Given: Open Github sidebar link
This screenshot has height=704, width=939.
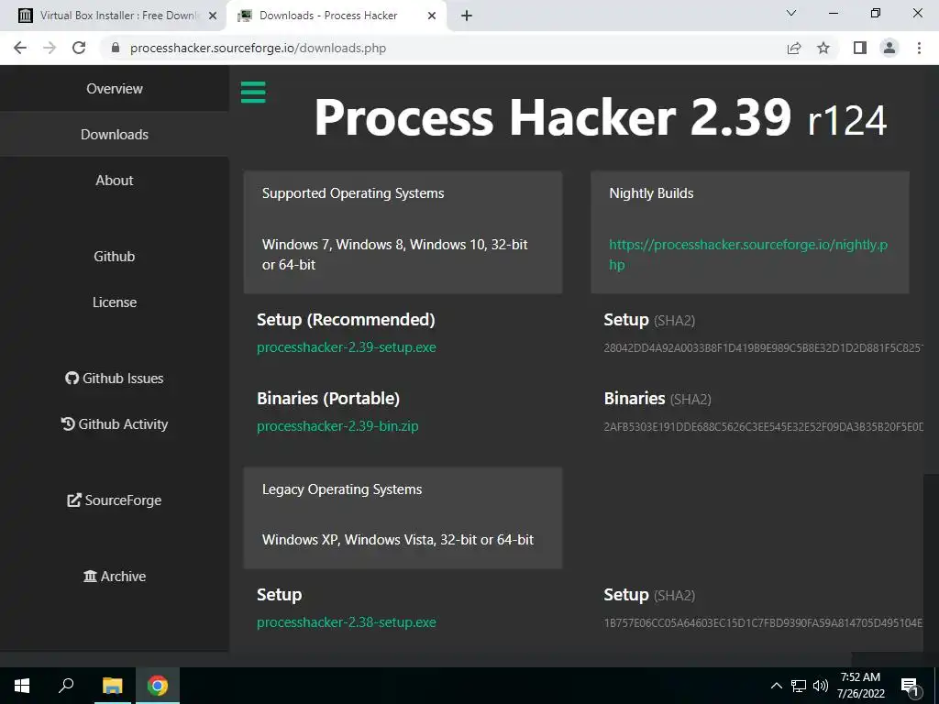Looking at the screenshot, I should point(115,257).
